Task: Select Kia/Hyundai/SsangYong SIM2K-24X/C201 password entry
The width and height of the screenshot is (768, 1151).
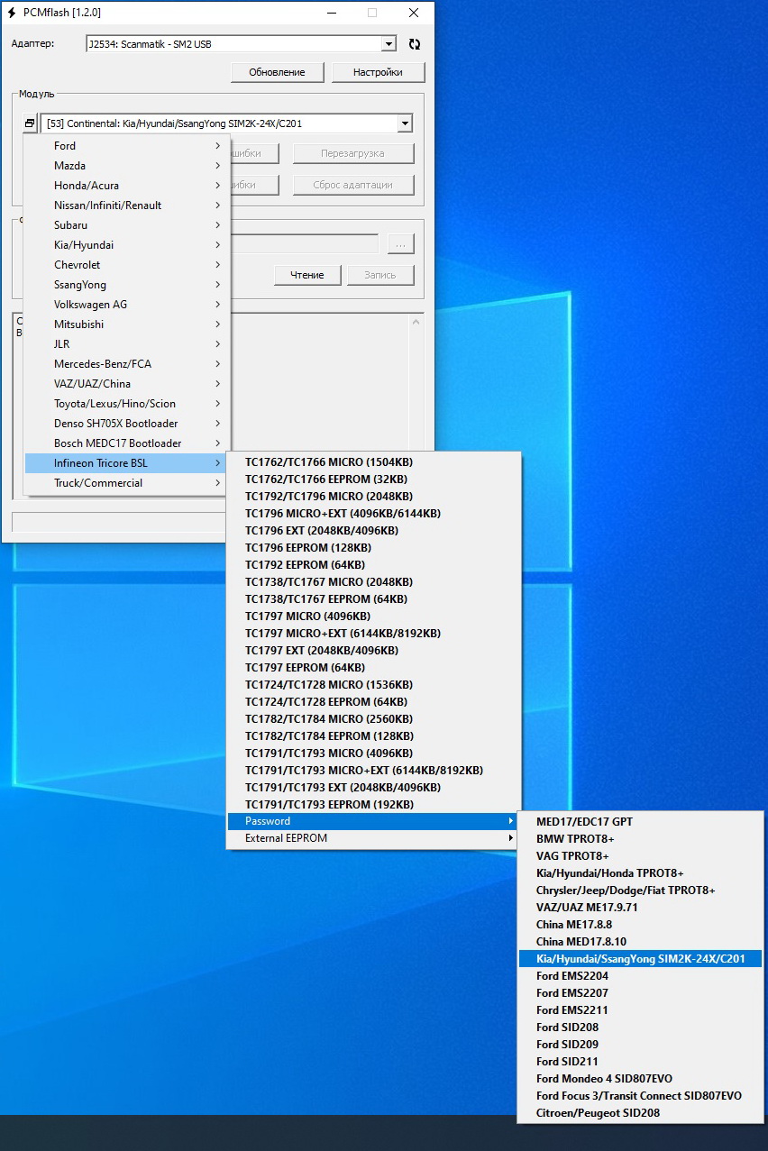Action: tap(640, 959)
